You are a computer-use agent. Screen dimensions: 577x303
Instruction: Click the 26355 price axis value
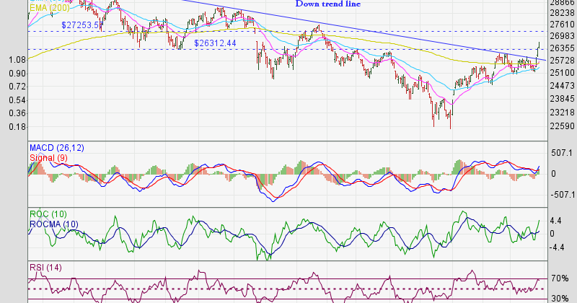coord(562,48)
